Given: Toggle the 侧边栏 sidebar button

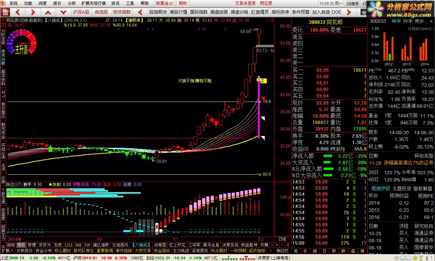Looking at the screenshot, I should click(282, 250).
